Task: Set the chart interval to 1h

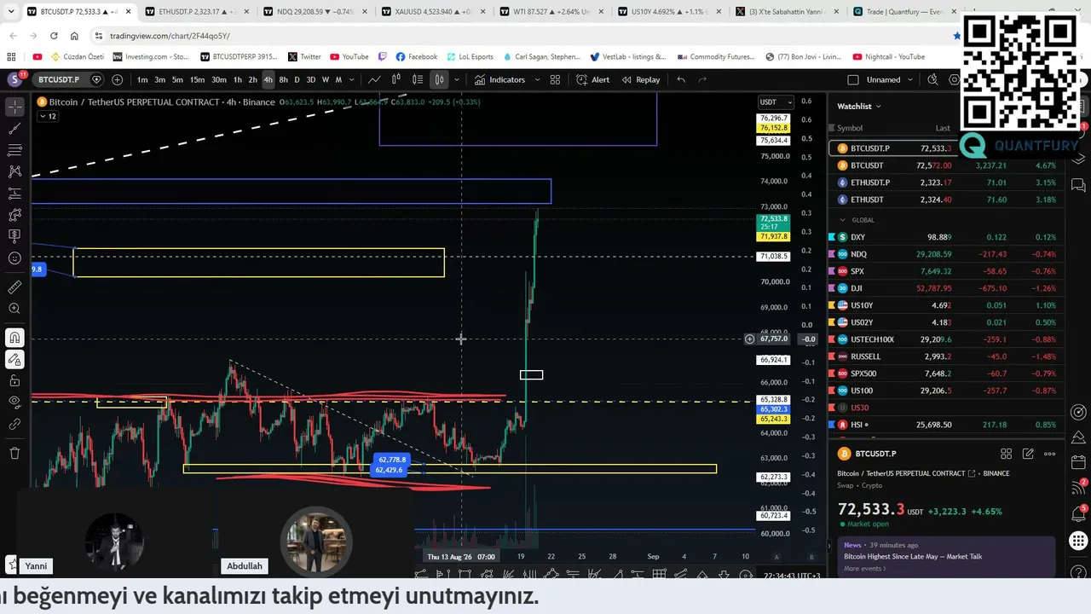Action: point(238,79)
